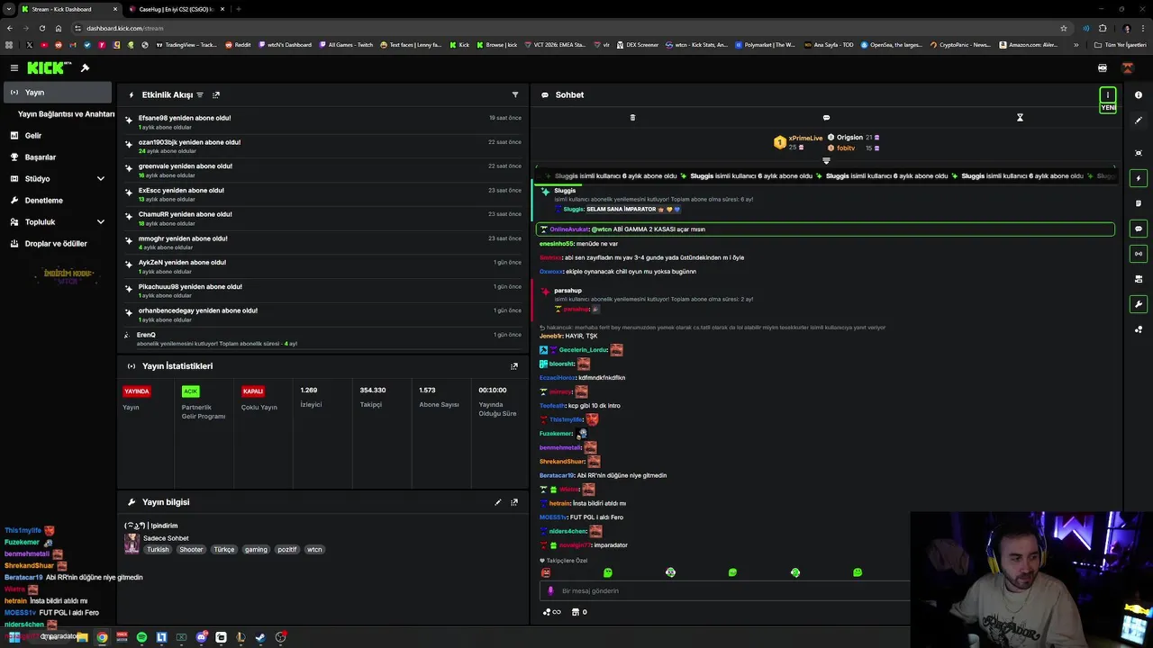This screenshot has height=648, width=1153.
Task: Open the hamburger menu next to Kick logo
Action: (x=14, y=67)
